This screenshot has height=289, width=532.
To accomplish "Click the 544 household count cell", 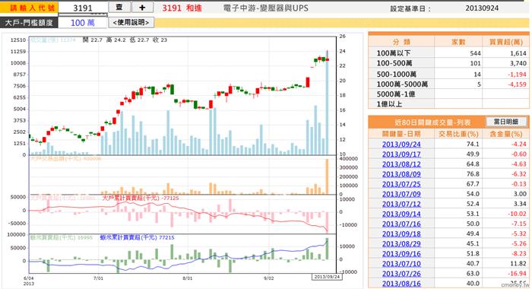I will (475, 53).
